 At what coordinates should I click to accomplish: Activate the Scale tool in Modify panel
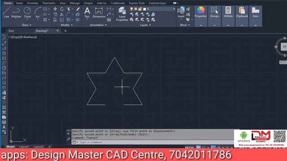pyautogui.click(x=62, y=20)
